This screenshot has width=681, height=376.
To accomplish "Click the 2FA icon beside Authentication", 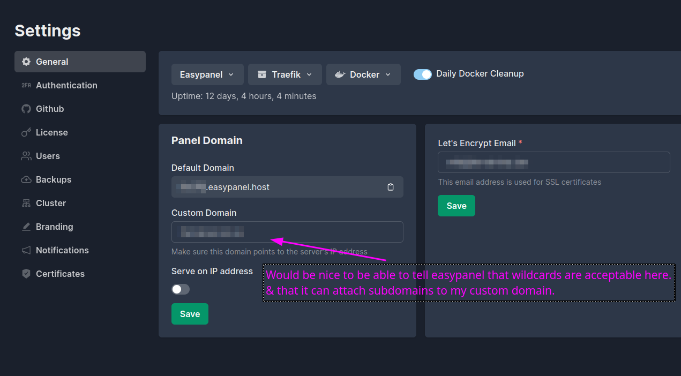I will pos(26,85).
